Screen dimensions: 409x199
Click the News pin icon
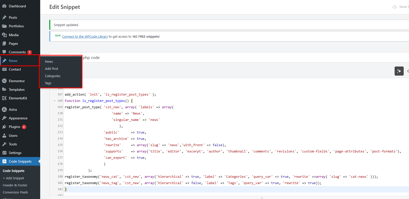point(4,61)
